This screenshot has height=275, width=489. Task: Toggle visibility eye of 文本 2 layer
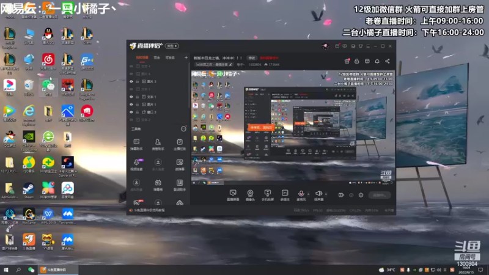(131, 120)
